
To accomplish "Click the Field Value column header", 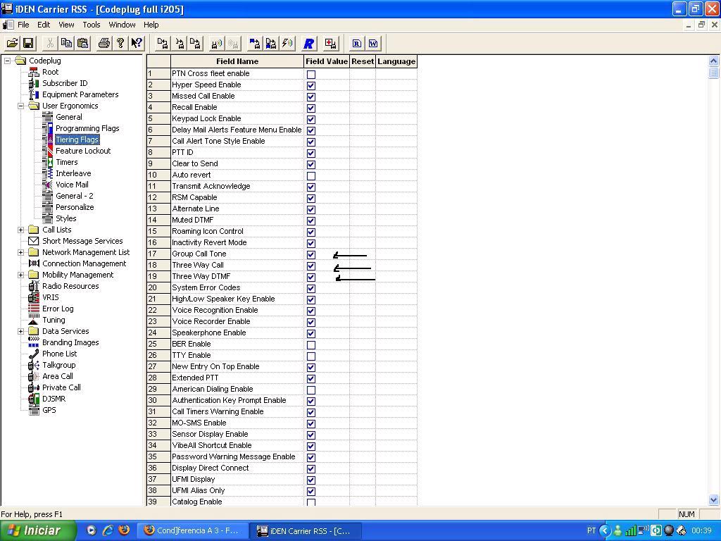I will click(x=327, y=62).
